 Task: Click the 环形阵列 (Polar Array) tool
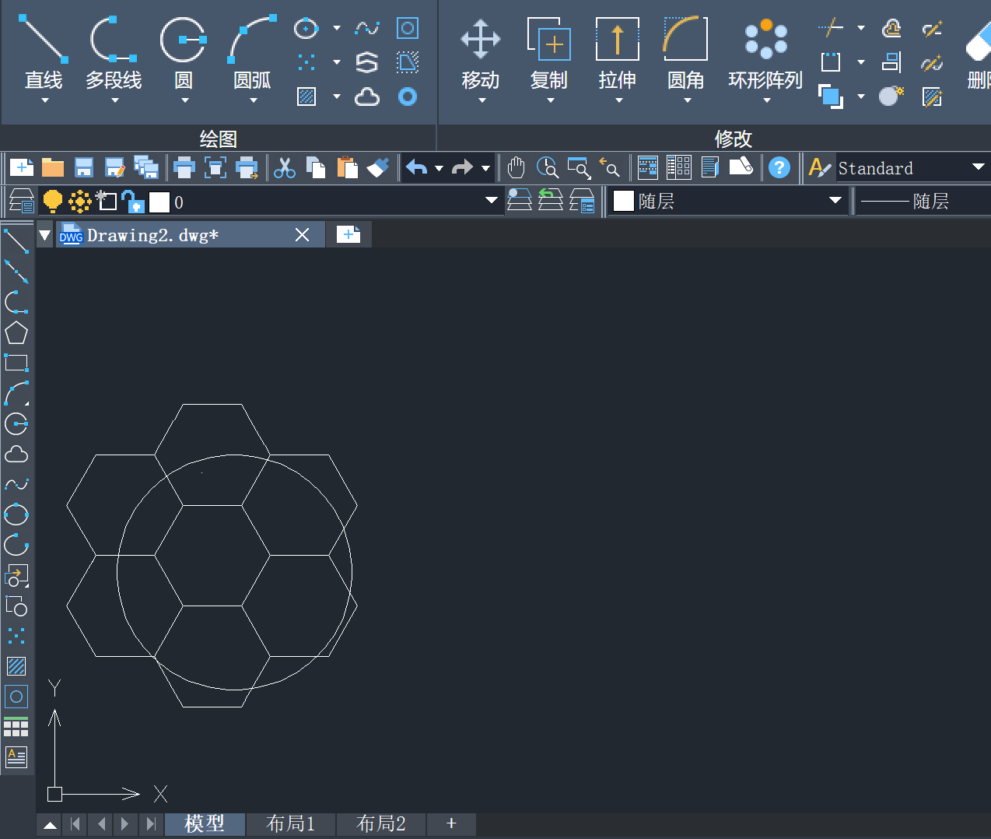click(x=765, y=53)
